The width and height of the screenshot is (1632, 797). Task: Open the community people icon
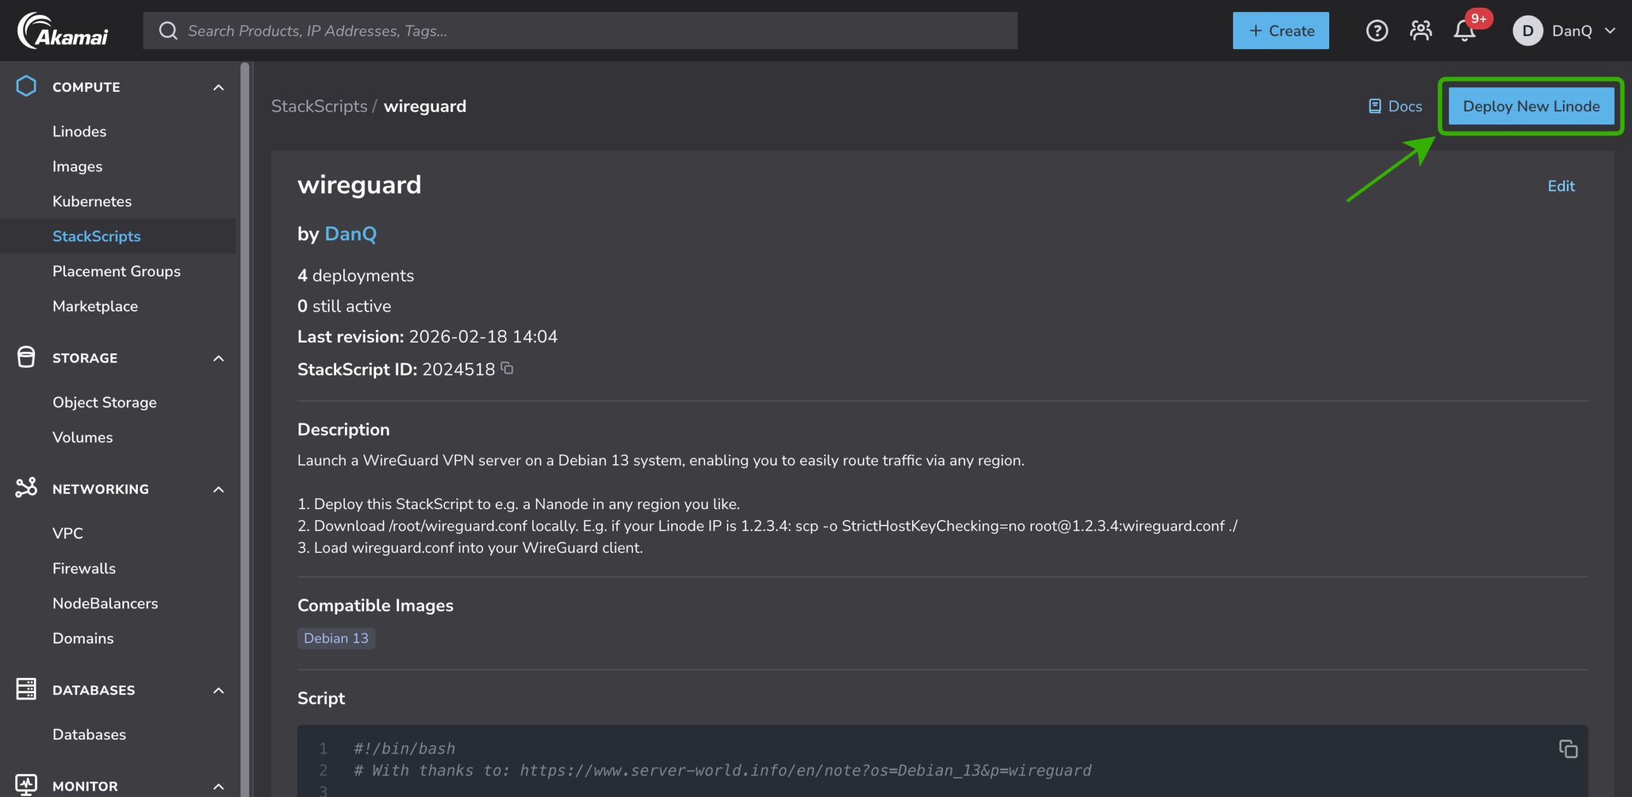1420,31
